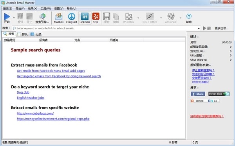The image size is (235, 146).
Task: Switch to the 记录 (Log) tab
Action: 36,34
